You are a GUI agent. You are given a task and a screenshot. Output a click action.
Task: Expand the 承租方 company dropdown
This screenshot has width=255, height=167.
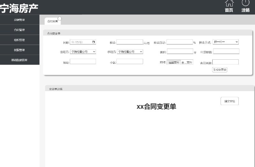130,52
